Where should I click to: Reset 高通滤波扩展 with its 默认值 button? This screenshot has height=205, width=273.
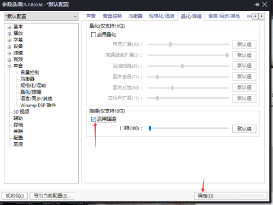pos(244,55)
